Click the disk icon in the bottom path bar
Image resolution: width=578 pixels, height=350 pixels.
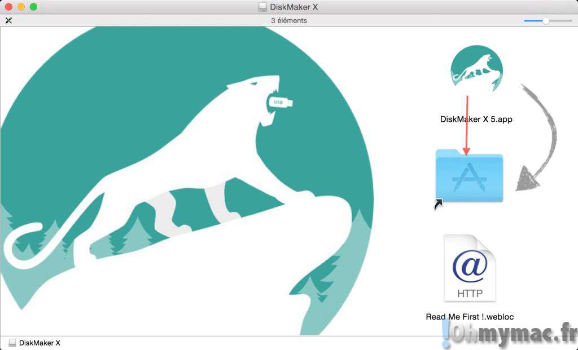12,343
